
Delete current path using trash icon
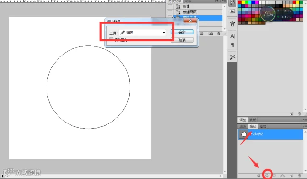coord(299,176)
